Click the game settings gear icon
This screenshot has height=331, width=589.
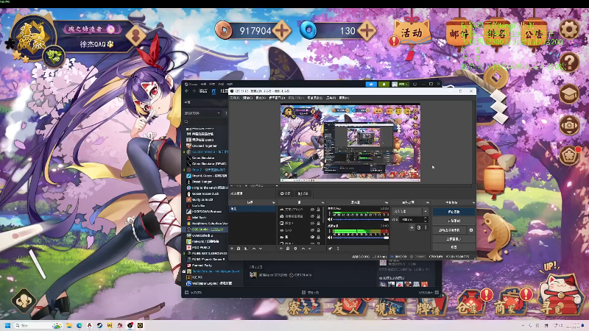pos(569,29)
